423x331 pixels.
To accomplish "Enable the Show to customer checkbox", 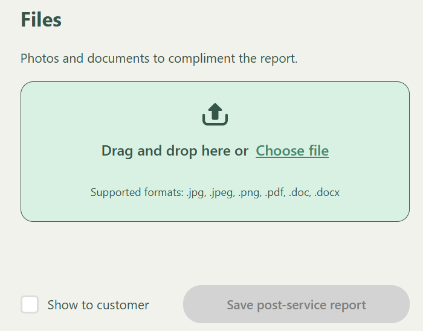I will click(x=30, y=305).
